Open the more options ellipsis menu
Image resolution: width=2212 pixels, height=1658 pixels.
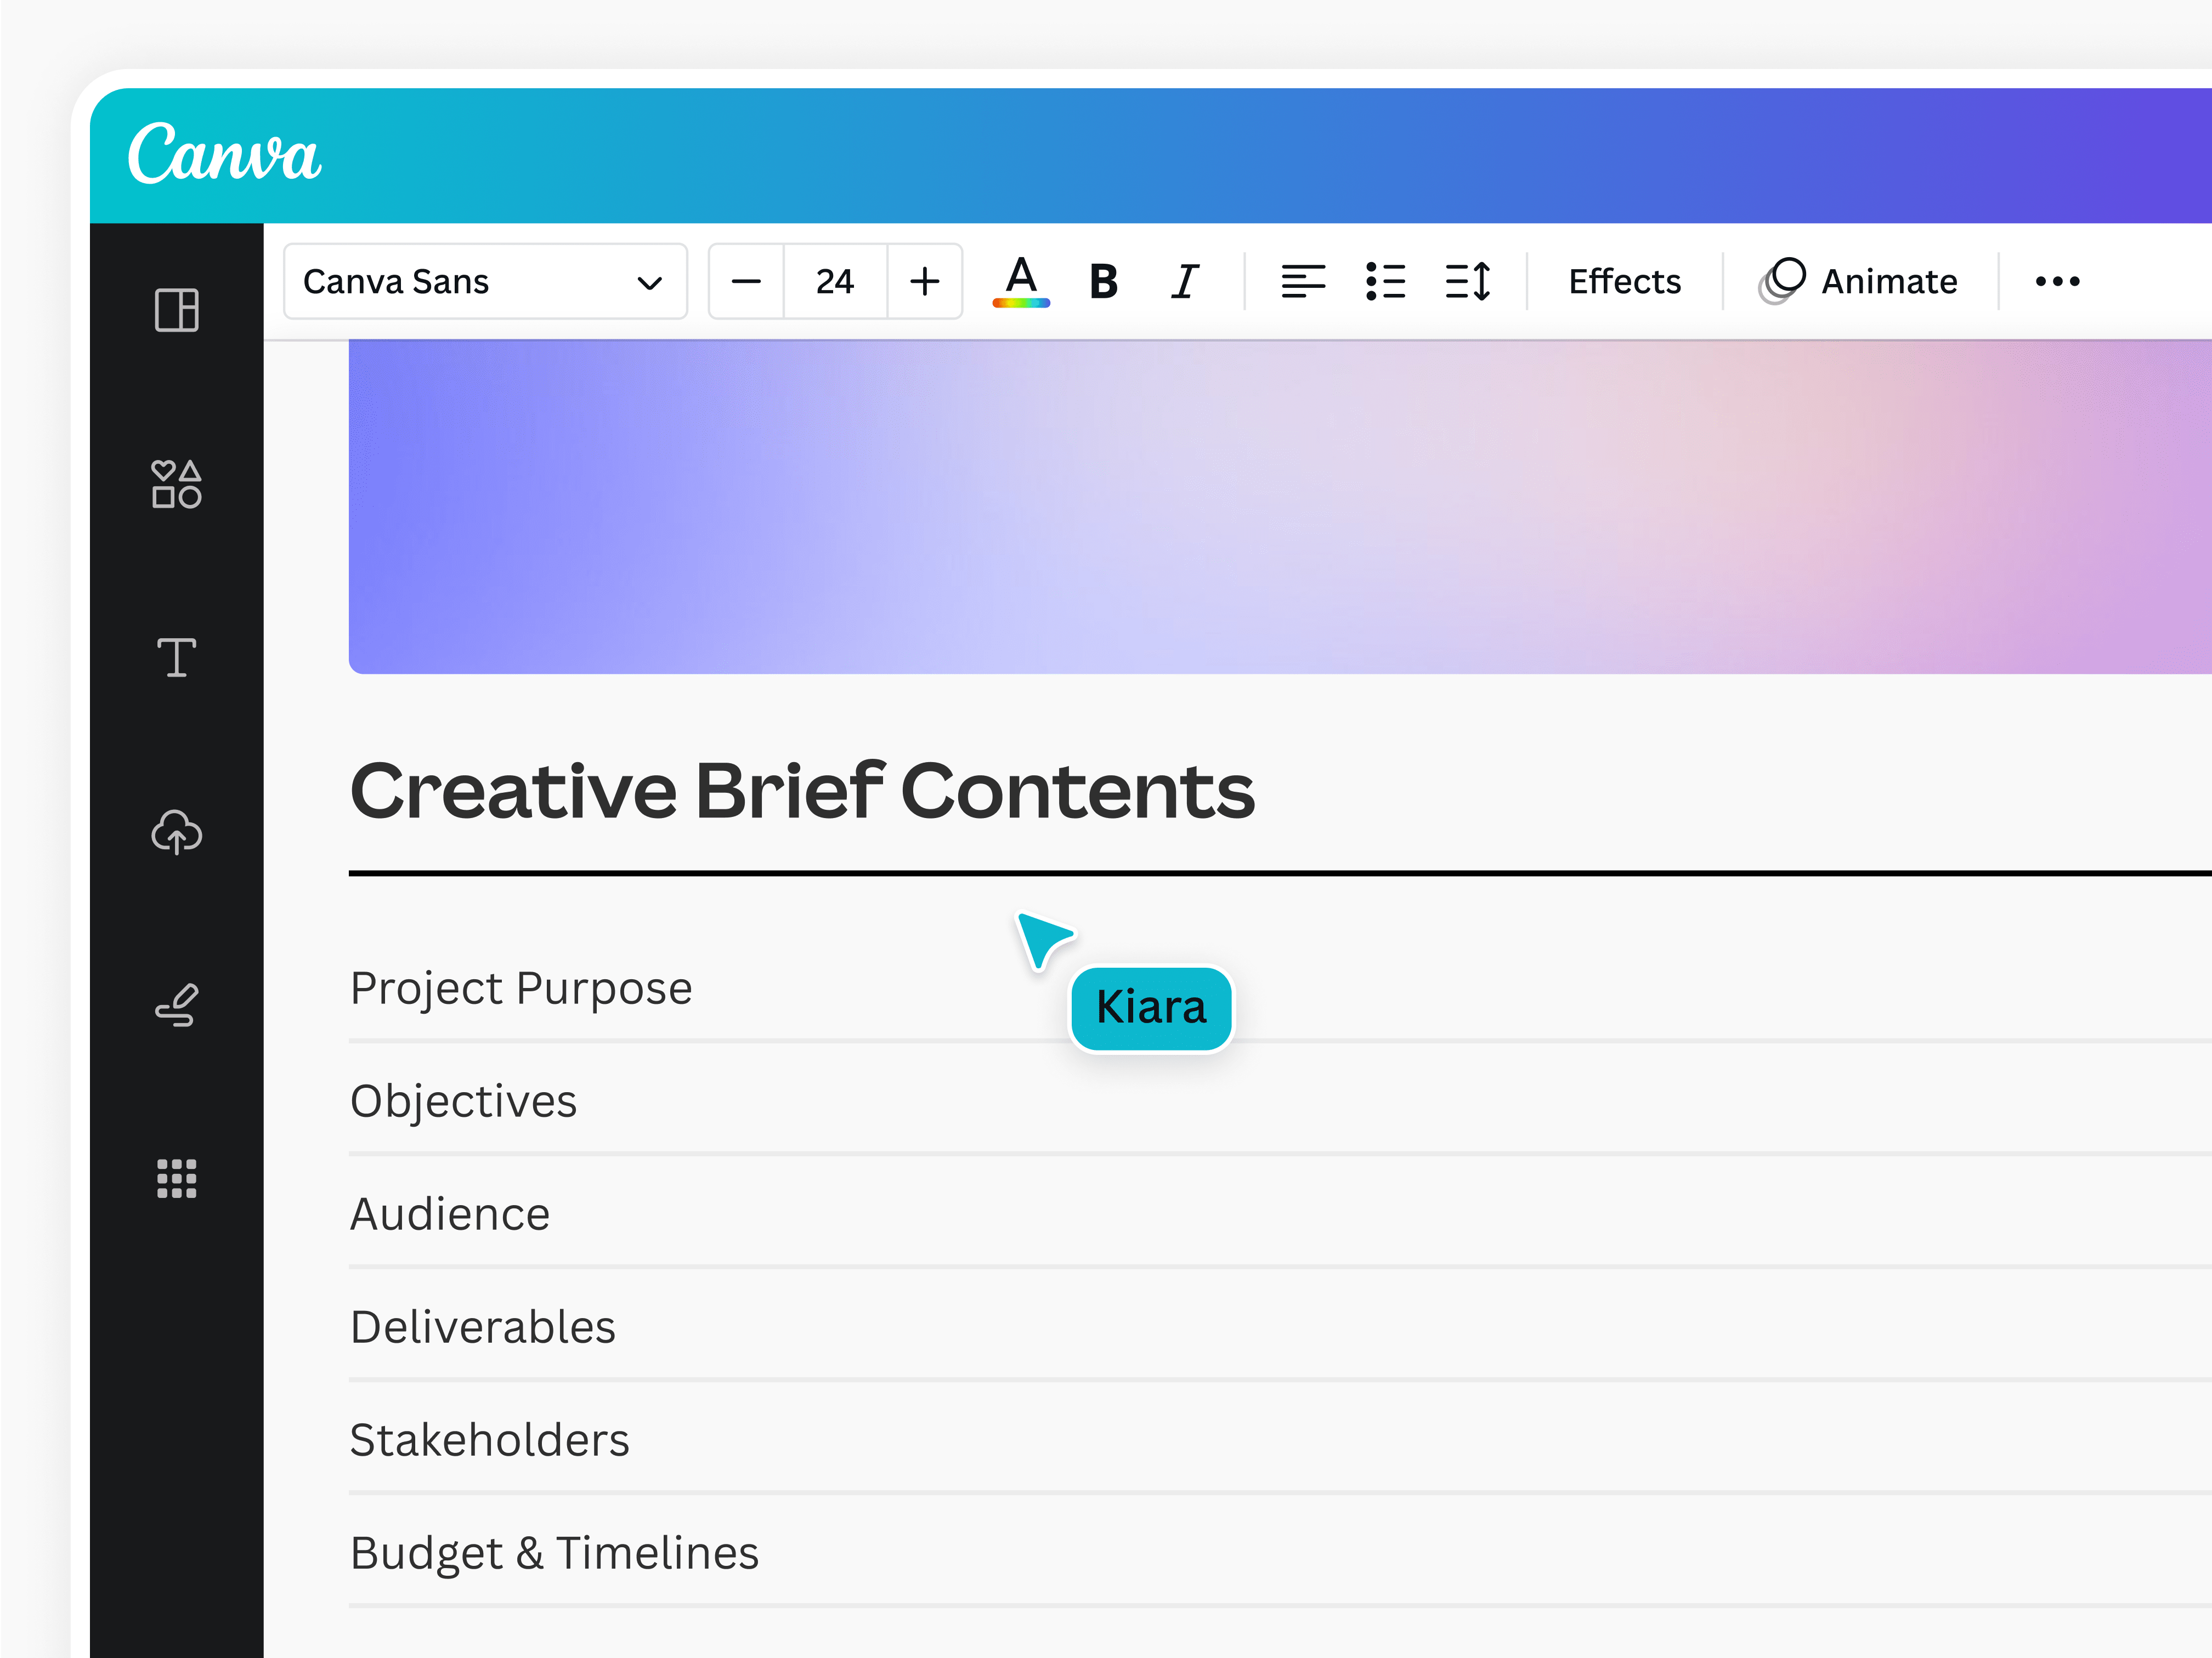tap(2056, 281)
